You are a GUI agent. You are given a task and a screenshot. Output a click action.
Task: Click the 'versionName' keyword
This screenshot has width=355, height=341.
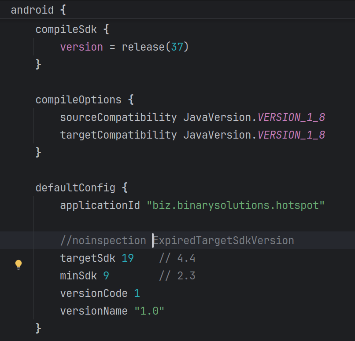[x=94, y=311]
